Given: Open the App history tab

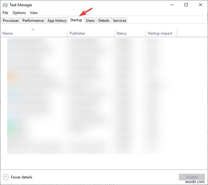Looking at the screenshot, I should click(57, 21).
